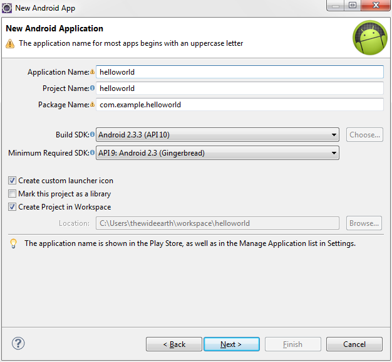Viewport: 392px width, 362px height.
Task: Check Mark this project as a library
Action: pyautogui.click(x=12, y=194)
